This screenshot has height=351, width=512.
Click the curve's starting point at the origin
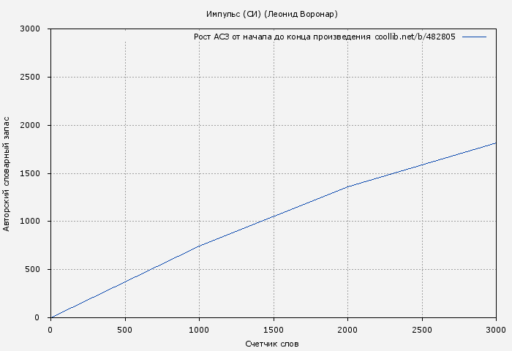(50, 317)
